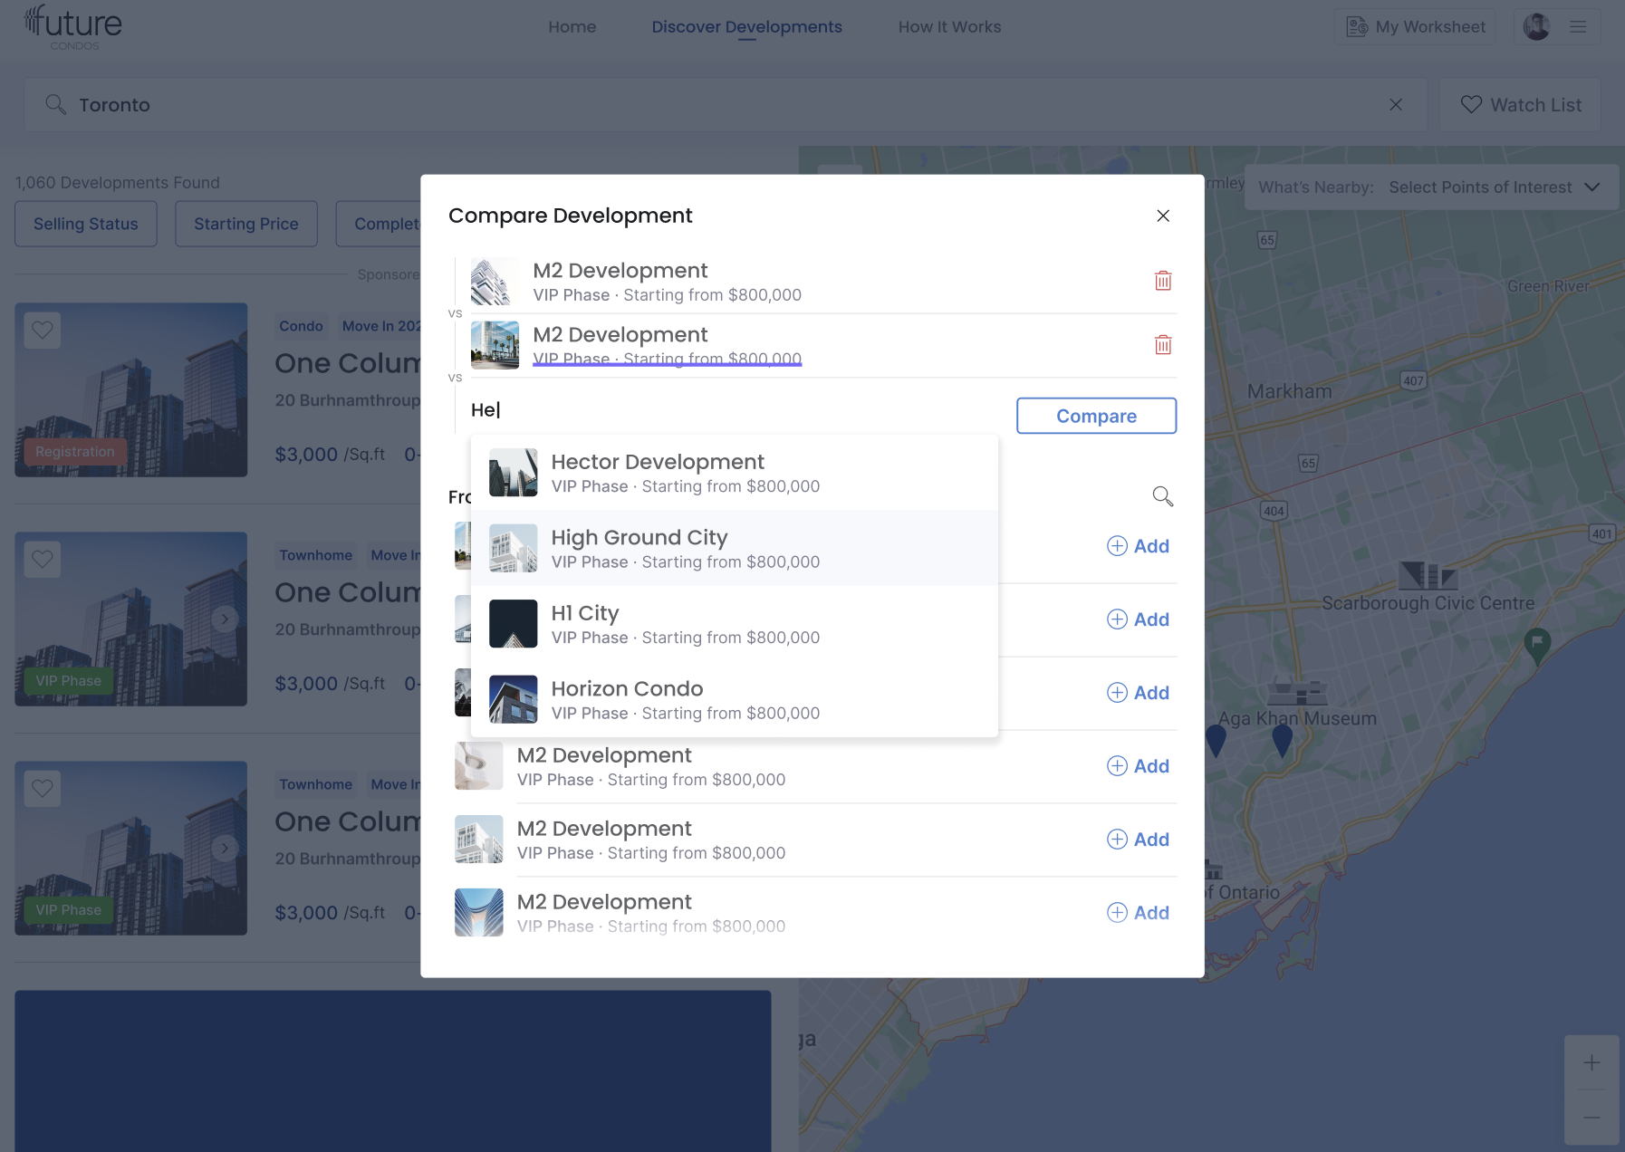Add the last M2 Development in list
Viewport: 1625px width, 1152px height.
click(1139, 913)
